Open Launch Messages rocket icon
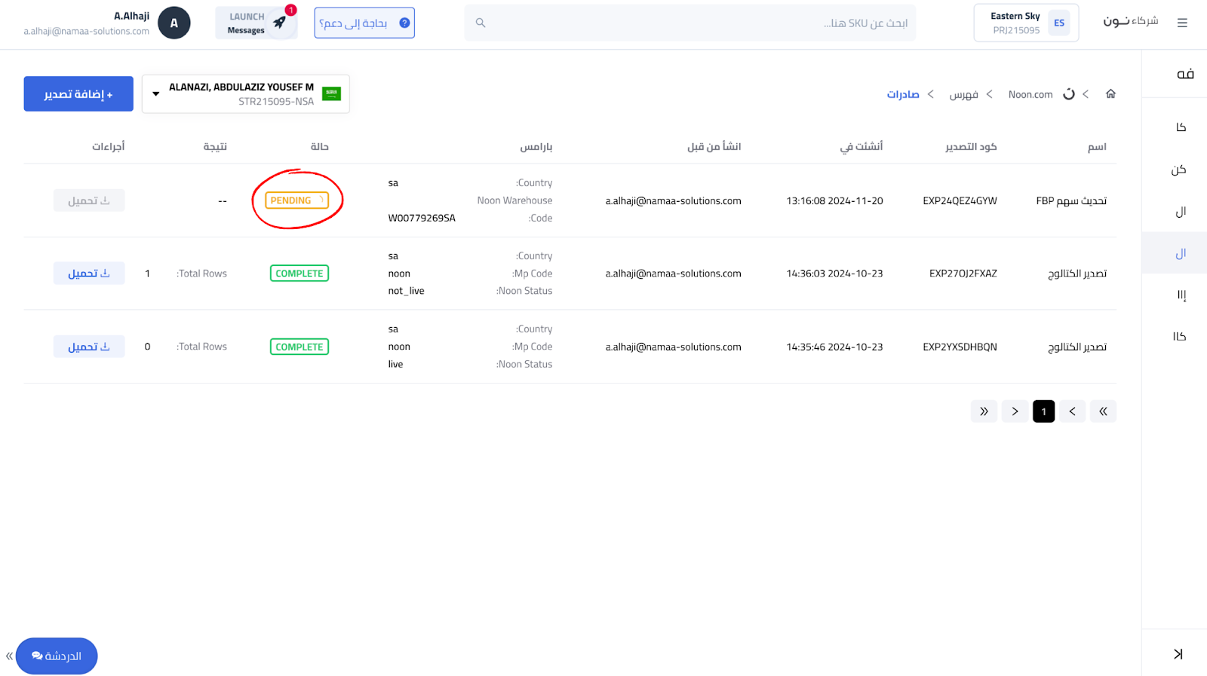Viewport: 1207px width, 676px height. click(280, 23)
